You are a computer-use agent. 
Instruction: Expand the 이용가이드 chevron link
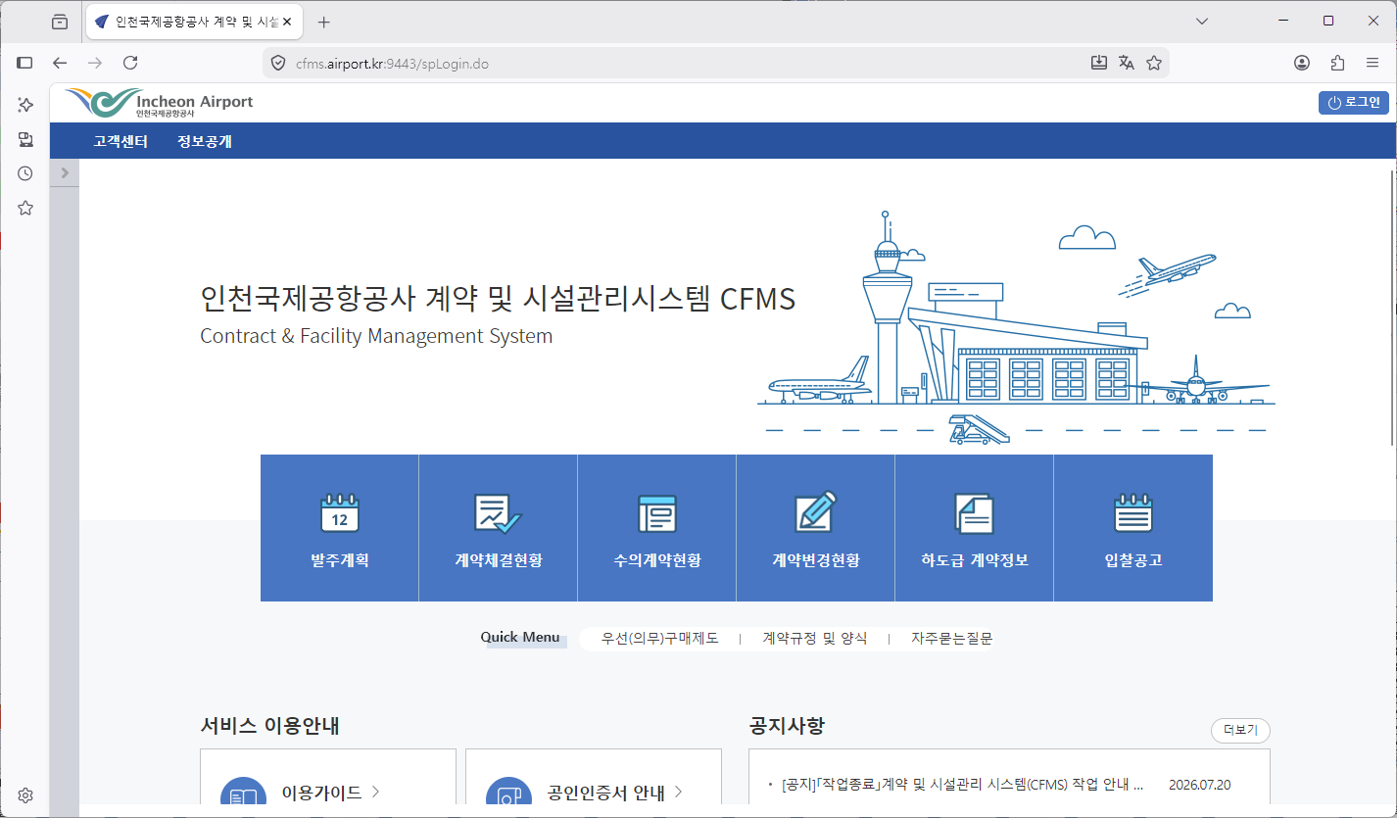376,792
